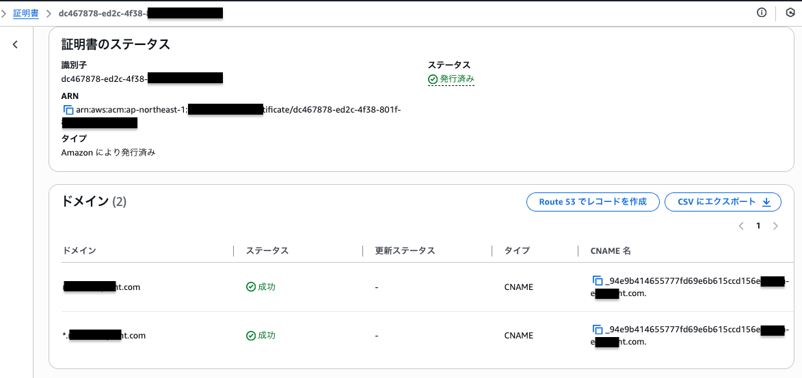Click the first row's 成功 status icon
This screenshot has width=802, height=378.
tap(251, 287)
